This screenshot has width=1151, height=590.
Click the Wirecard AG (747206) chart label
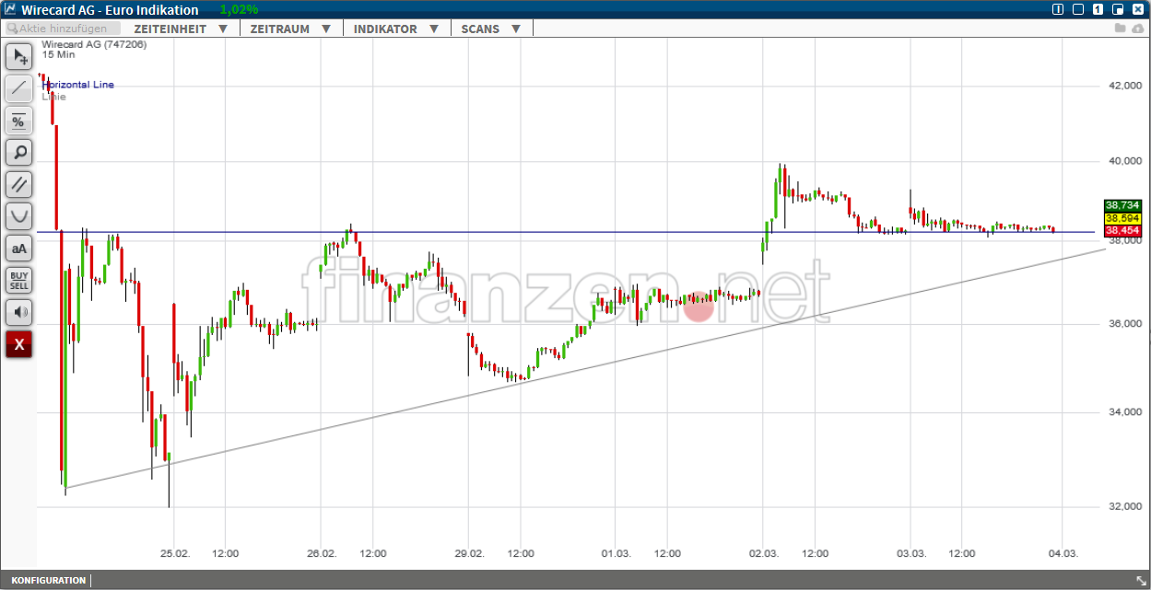click(x=94, y=44)
